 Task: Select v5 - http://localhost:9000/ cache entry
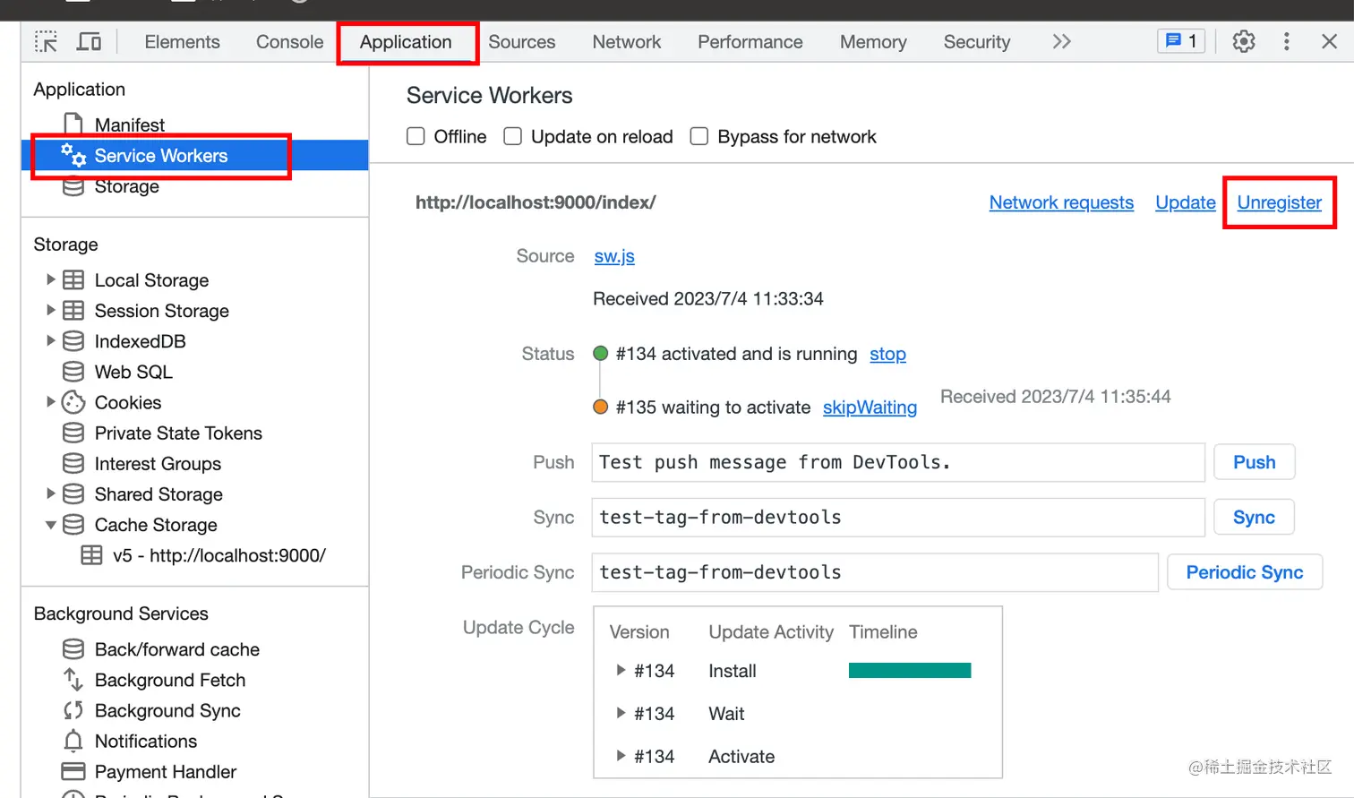[x=194, y=555]
